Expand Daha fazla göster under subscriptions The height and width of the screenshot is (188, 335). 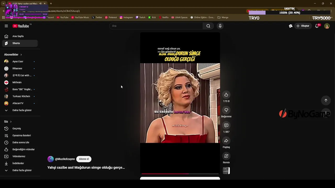point(20,110)
